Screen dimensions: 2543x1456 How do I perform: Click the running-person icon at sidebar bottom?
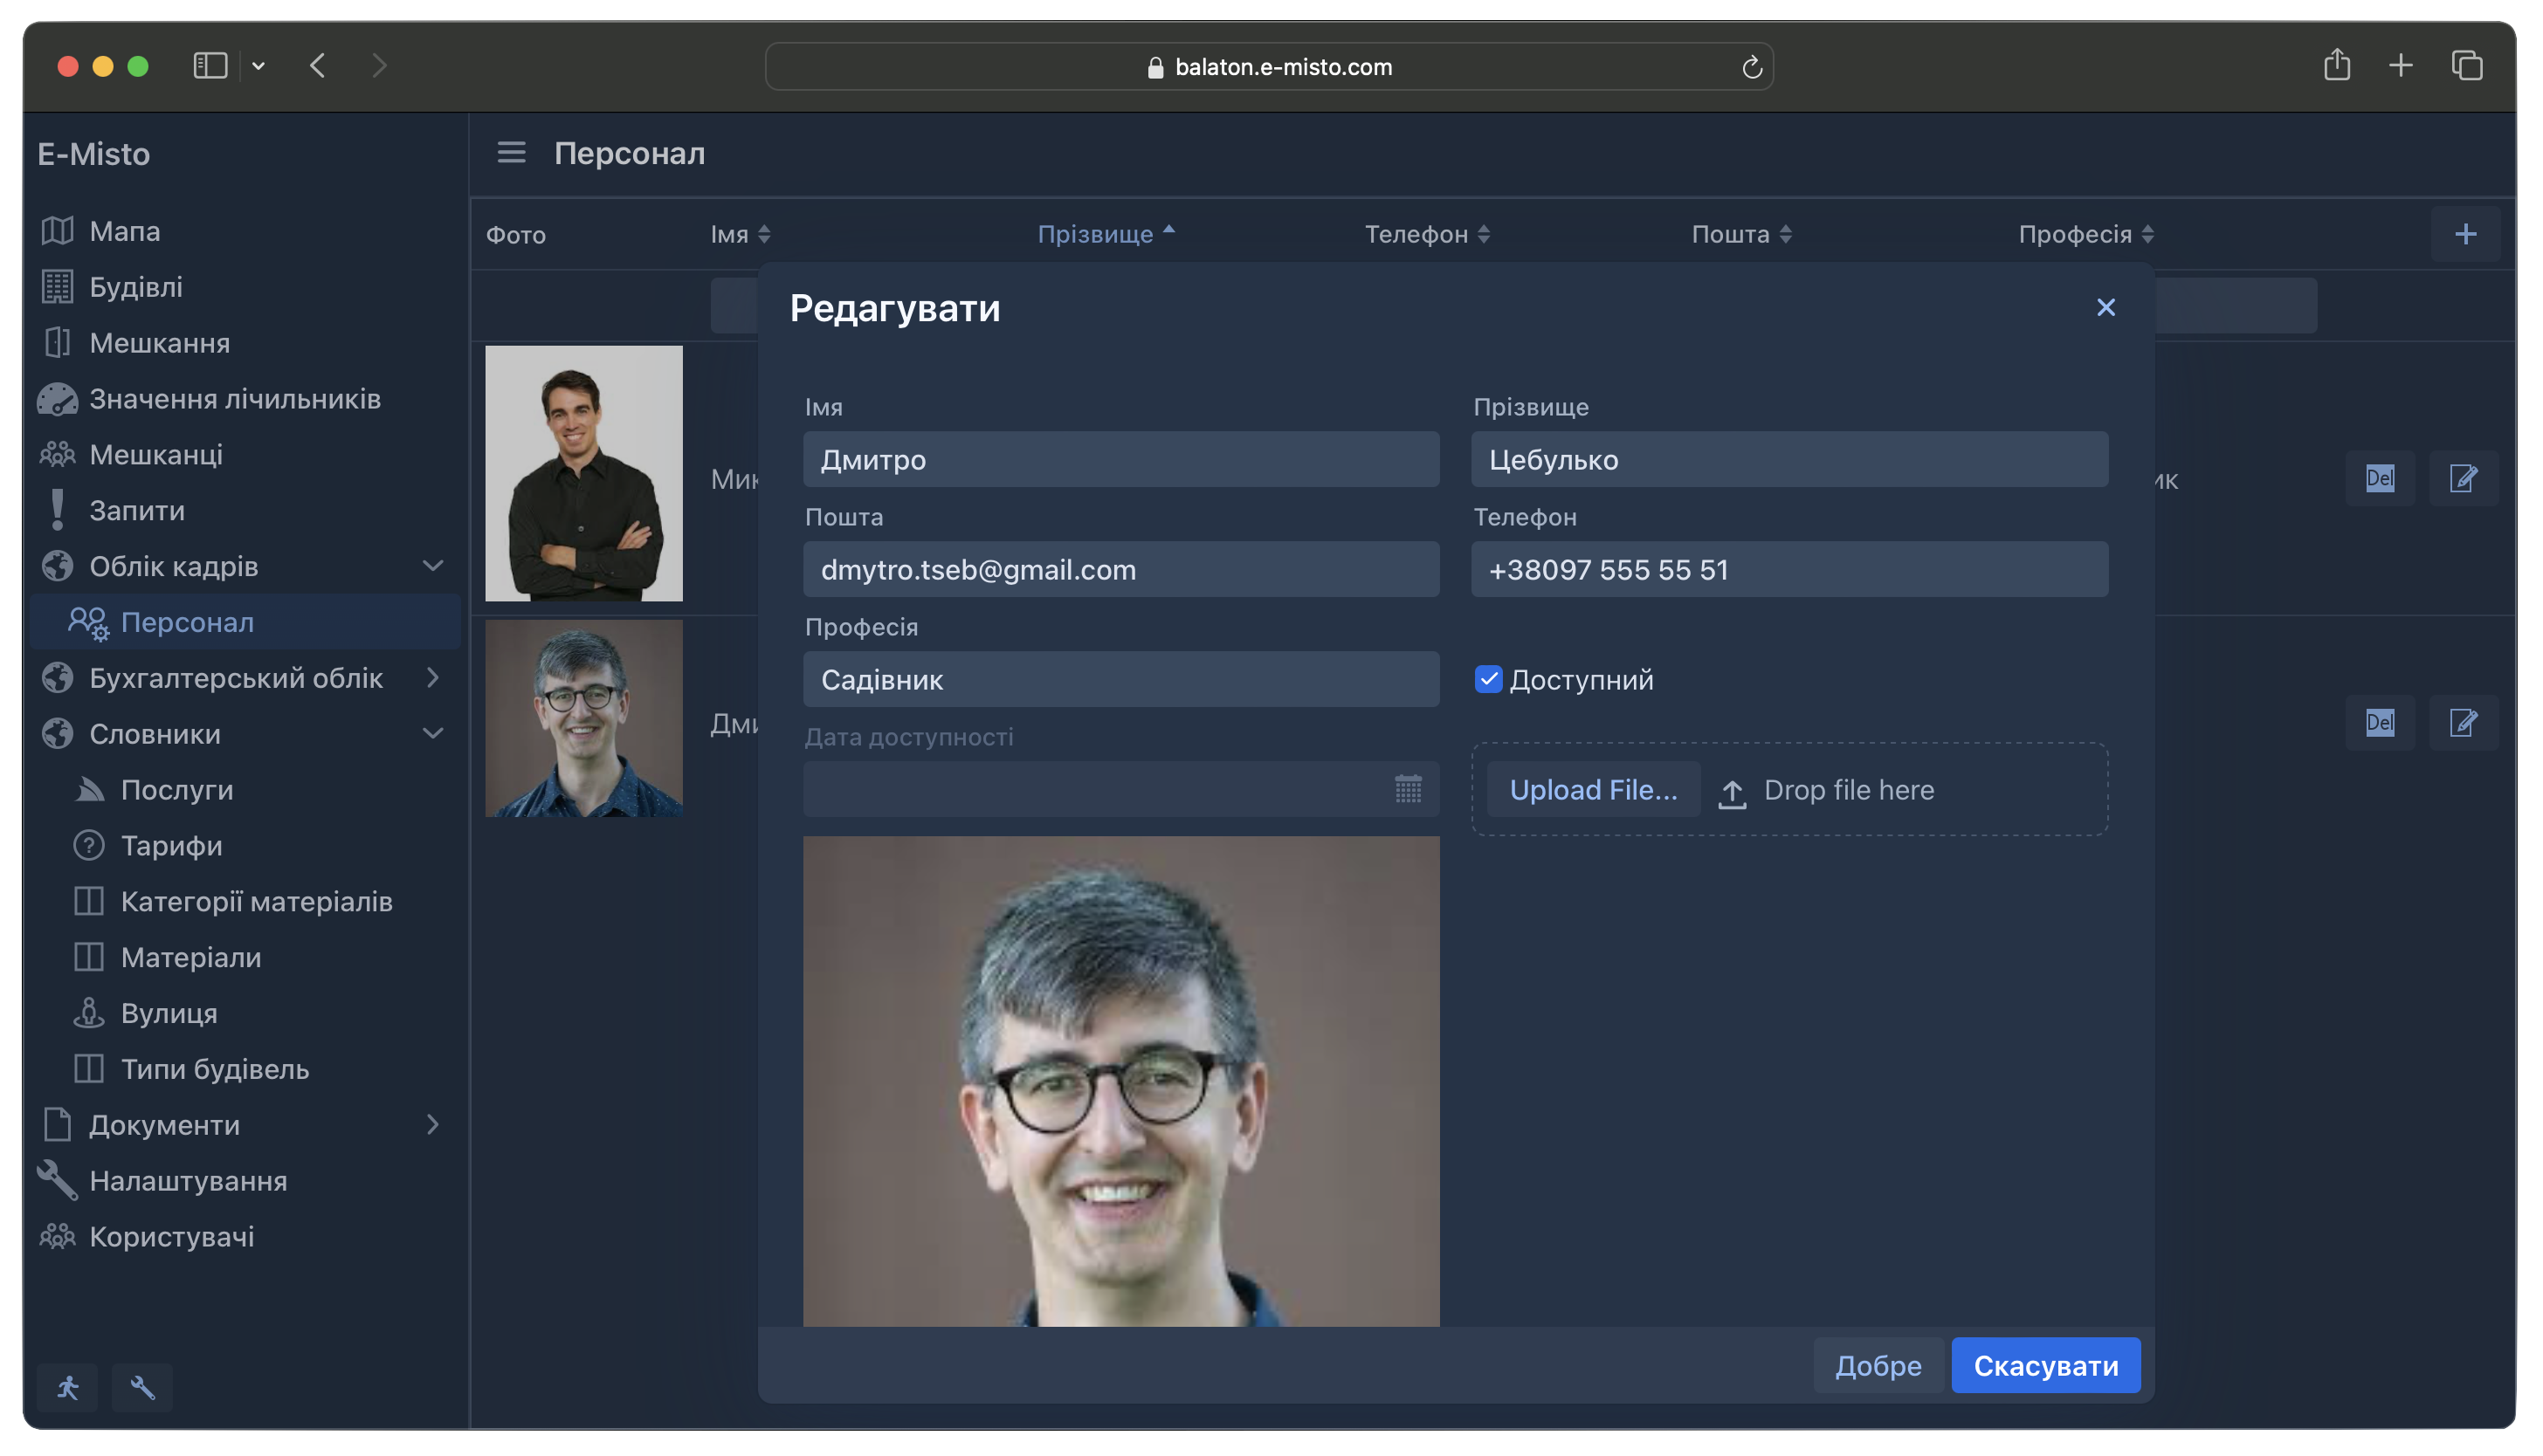(67, 1388)
